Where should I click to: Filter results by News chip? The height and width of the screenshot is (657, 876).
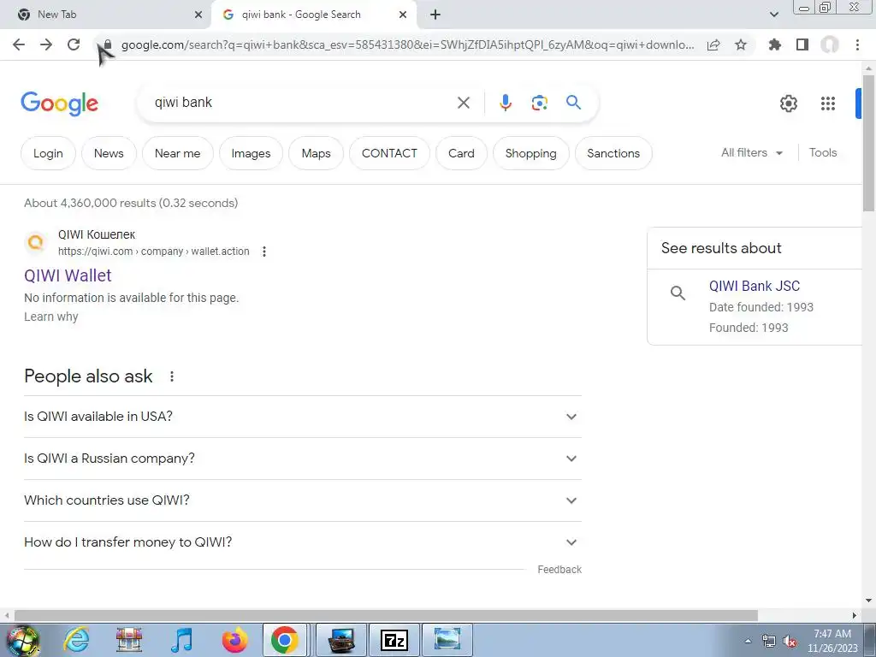coord(109,153)
